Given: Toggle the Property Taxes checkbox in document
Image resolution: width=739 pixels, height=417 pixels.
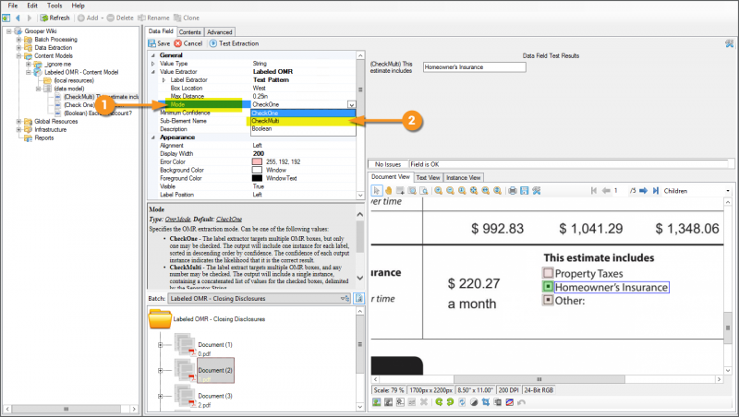Looking at the screenshot, I should coord(548,273).
